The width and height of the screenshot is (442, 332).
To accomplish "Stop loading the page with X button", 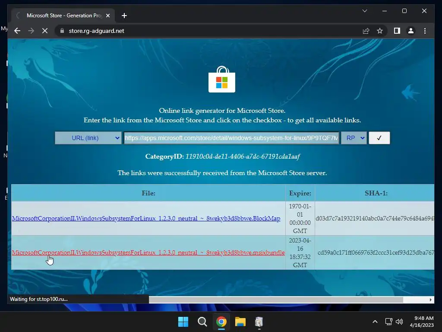I will (x=45, y=31).
